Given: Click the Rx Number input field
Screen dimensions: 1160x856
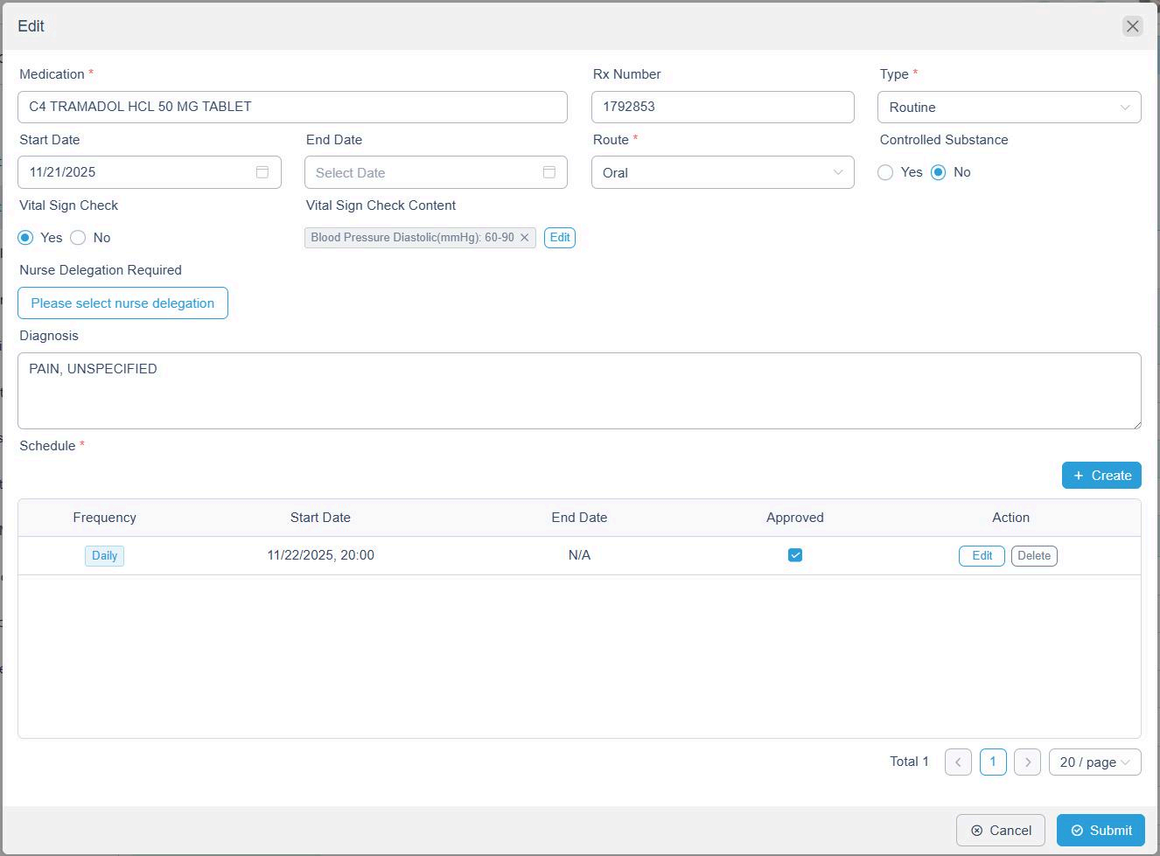Looking at the screenshot, I should tap(723, 107).
